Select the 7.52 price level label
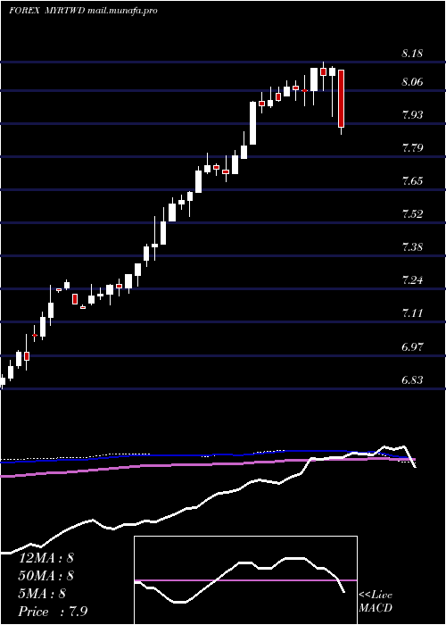Image resolution: width=446 pixels, height=625 pixels. pos(412,214)
